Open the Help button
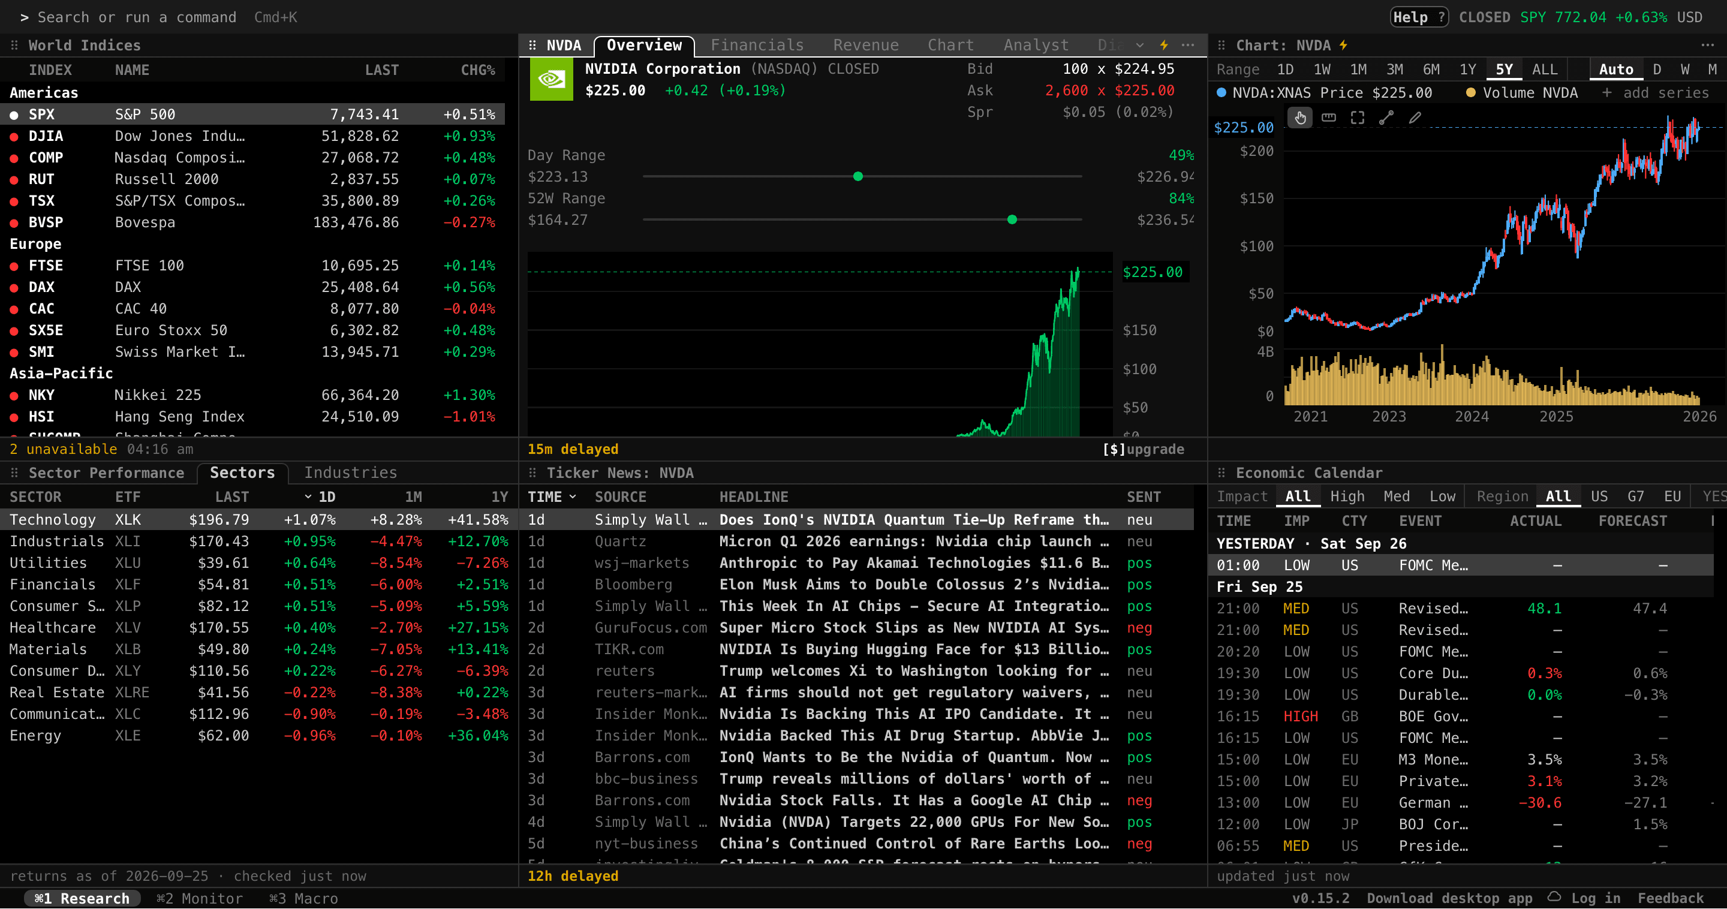This screenshot has width=1727, height=909. pos(1419,17)
